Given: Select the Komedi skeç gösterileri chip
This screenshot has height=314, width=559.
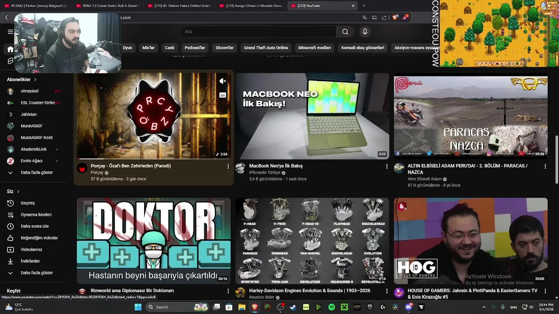Looking at the screenshot, I should (x=362, y=48).
